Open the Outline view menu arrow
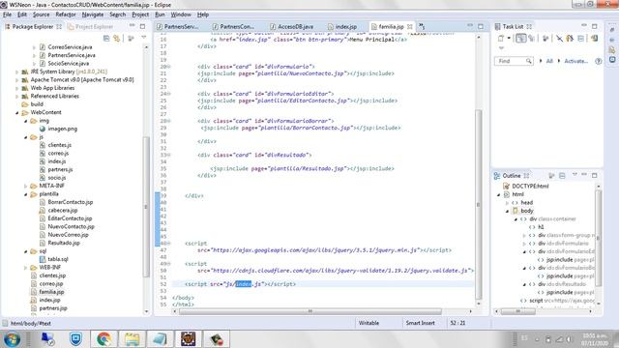Viewport: 619px width, 348px height. (x=575, y=174)
